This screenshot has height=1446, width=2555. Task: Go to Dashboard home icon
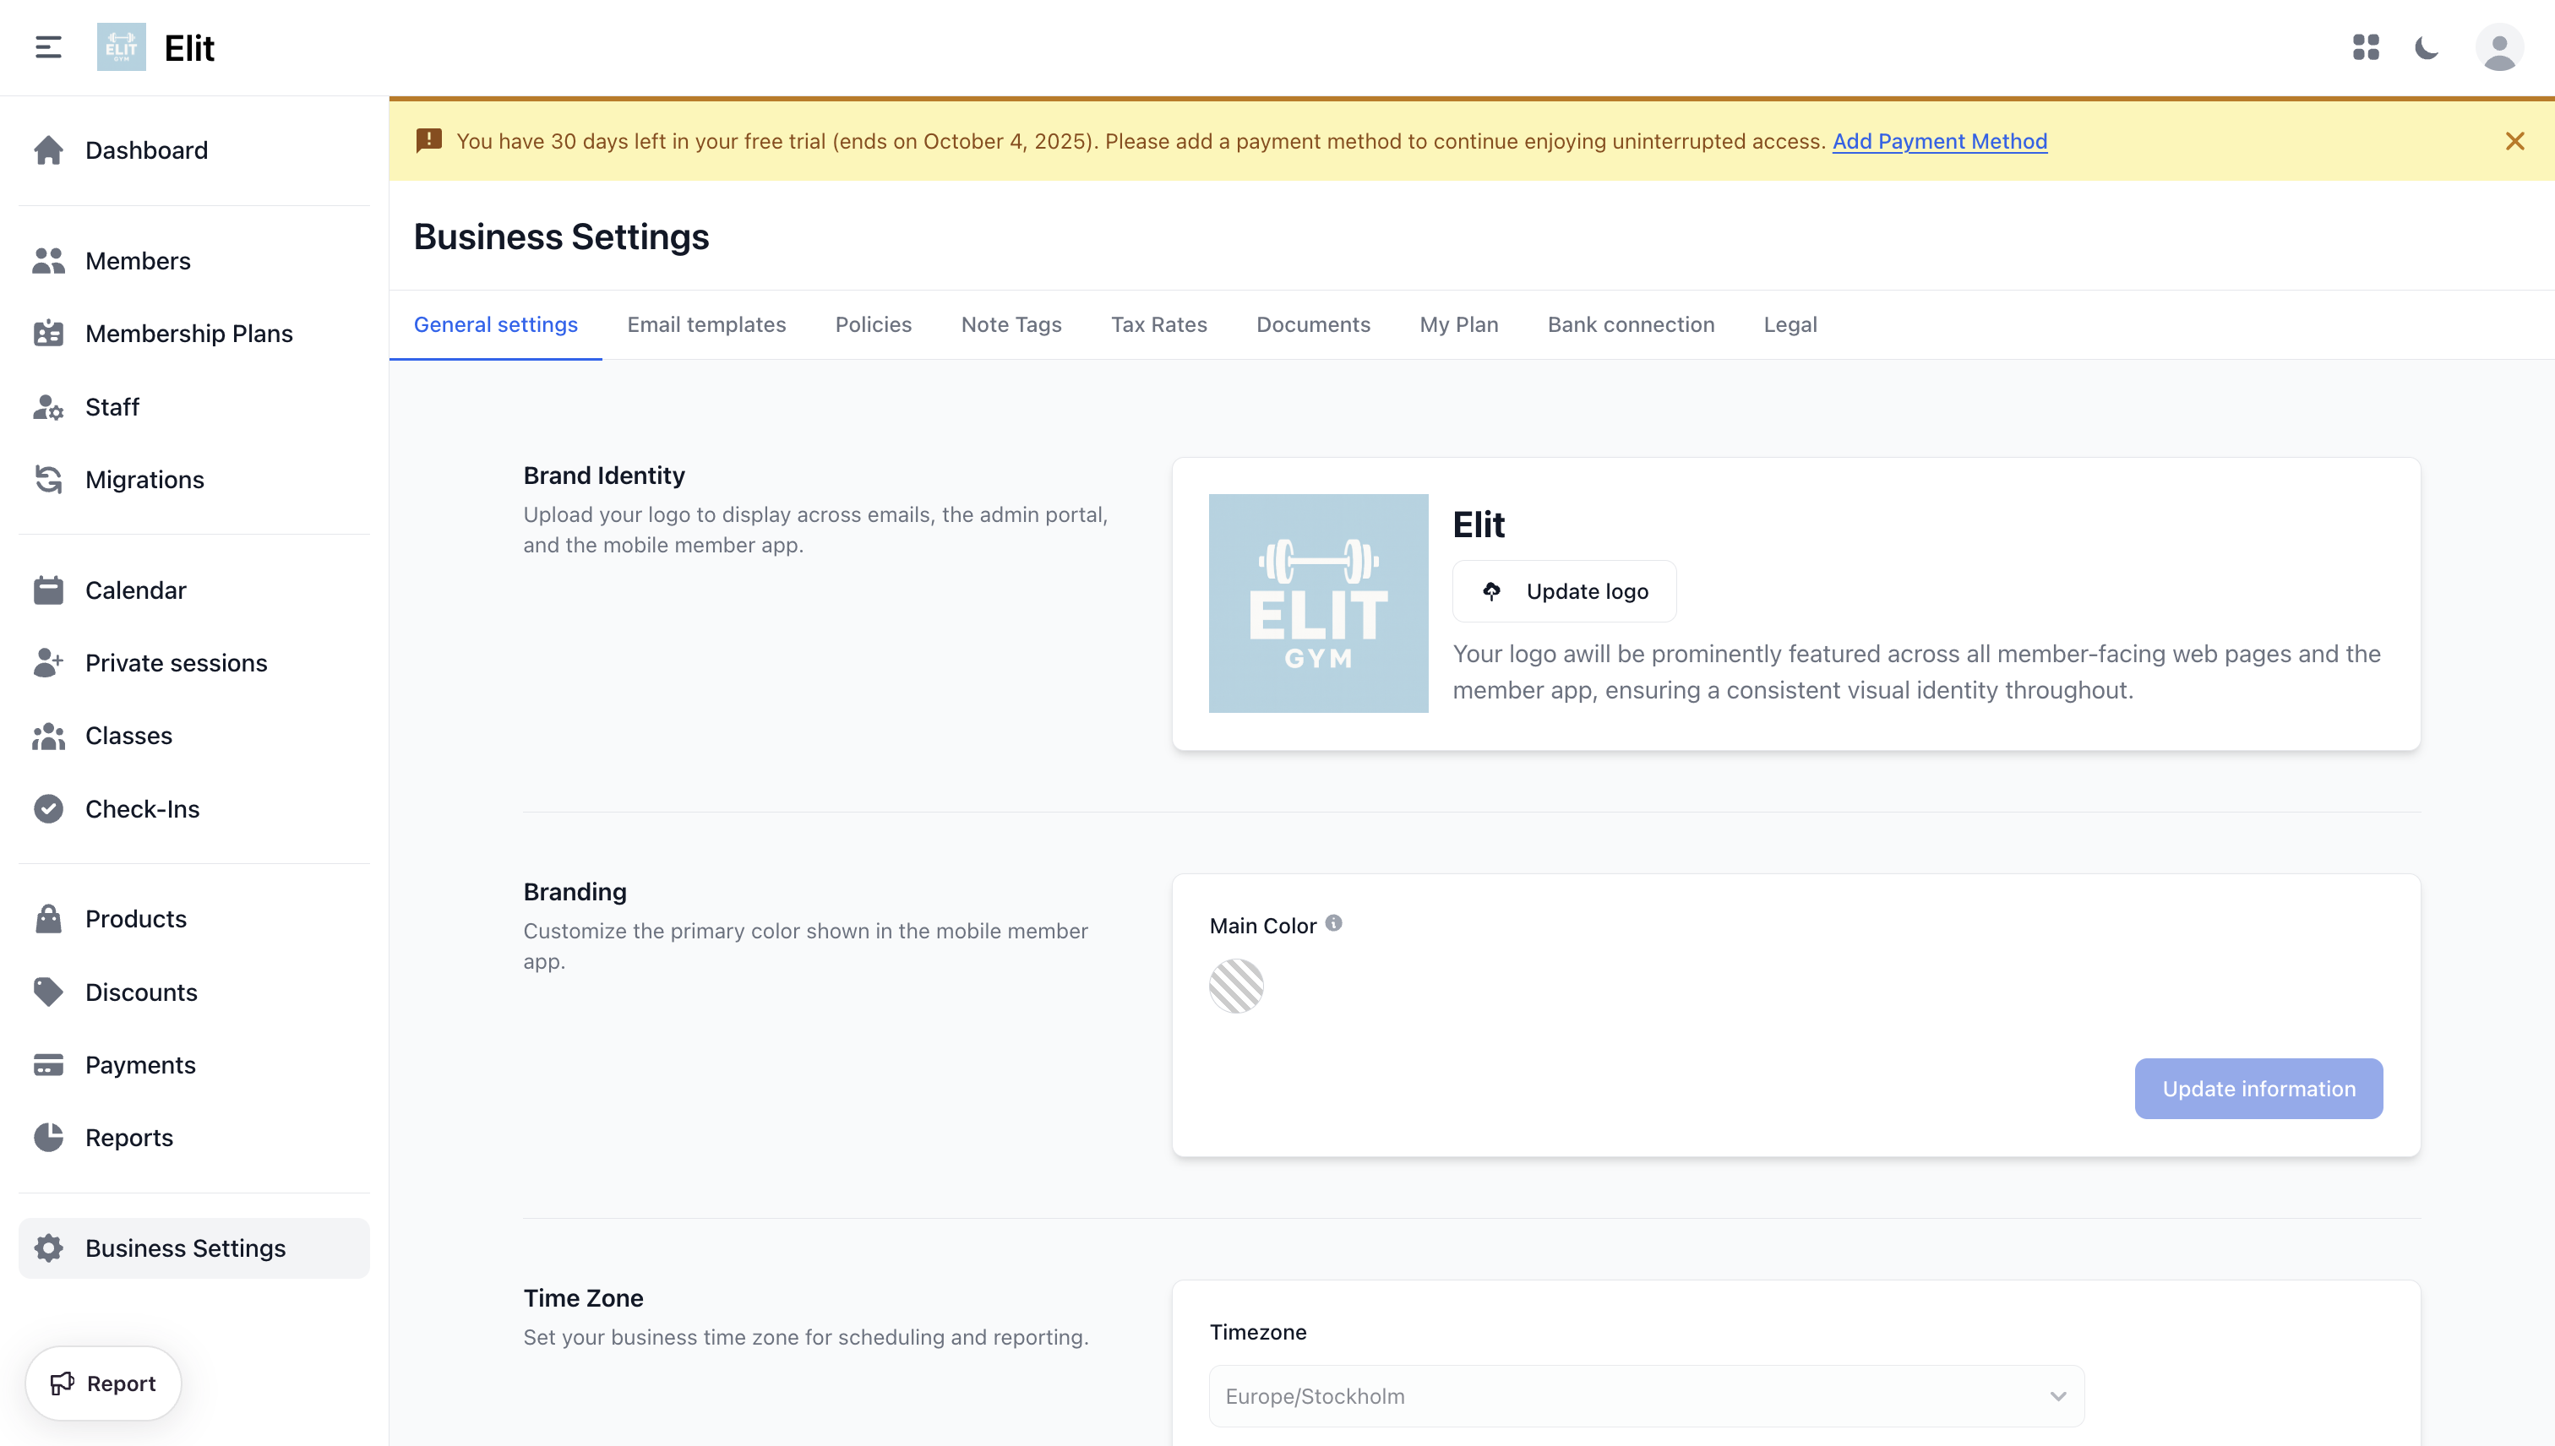pos(47,150)
